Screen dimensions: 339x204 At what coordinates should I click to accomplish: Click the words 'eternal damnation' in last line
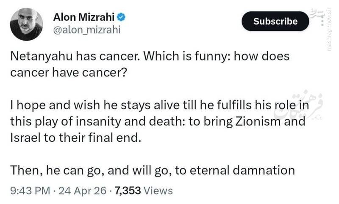[242, 170]
